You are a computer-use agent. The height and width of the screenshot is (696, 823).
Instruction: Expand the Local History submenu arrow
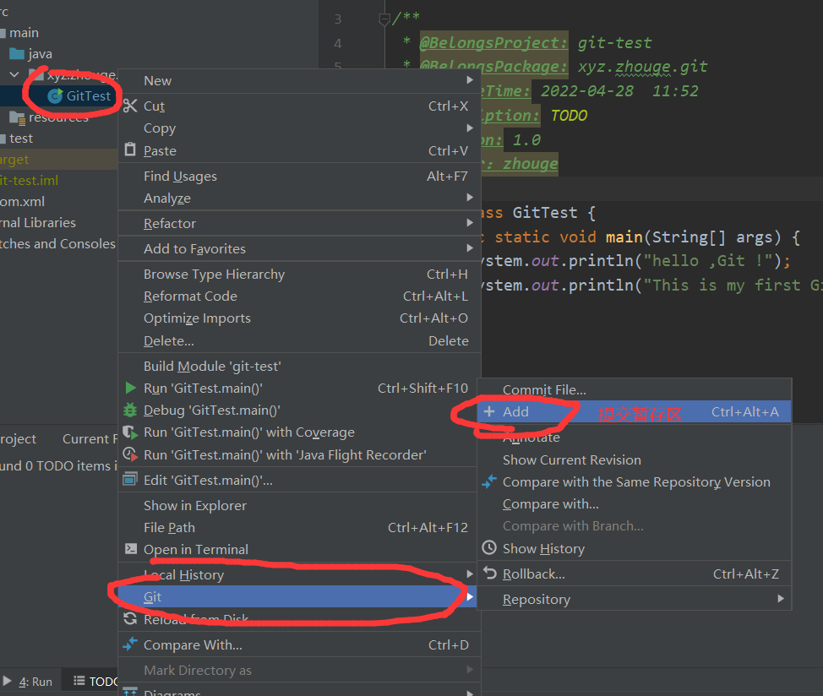coord(470,574)
